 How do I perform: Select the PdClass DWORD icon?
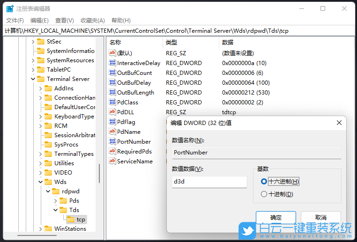point(112,102)
